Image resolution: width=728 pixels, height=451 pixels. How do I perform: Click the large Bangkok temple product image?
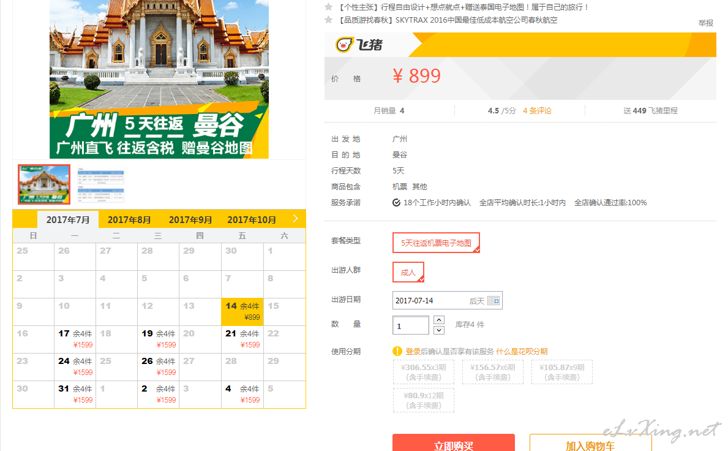[159, 79]
